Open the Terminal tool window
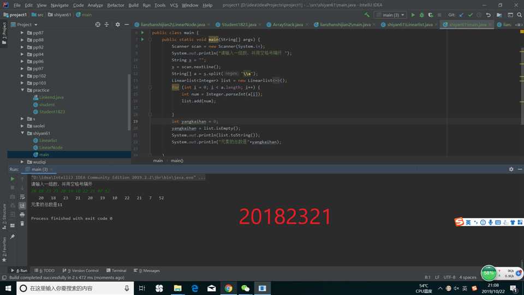This screenshot has width=524, height=295. tap(116, 270)
